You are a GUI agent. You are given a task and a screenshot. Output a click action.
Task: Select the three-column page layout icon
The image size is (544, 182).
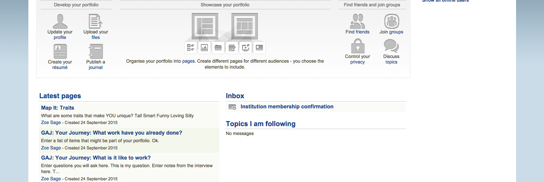coord(245,26)
